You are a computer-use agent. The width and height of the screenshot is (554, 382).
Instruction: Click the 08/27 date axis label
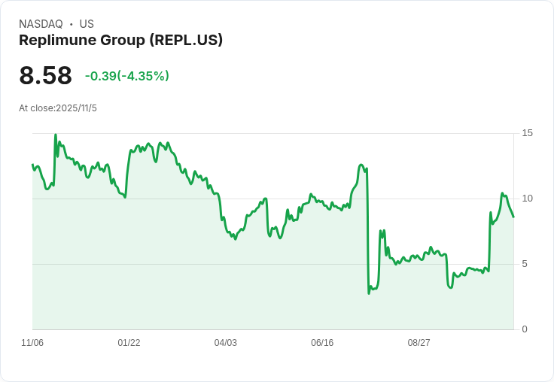[x=419, y=343]
